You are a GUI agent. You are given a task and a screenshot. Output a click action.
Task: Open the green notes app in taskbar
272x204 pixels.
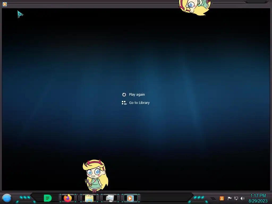(x=48, y=198)
